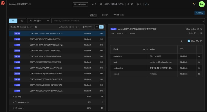
Task: Click the total keys 43 stat icon
Action: [128, 4]
